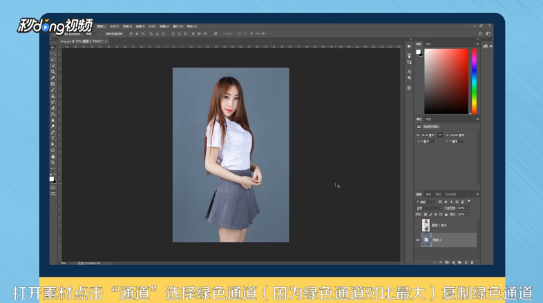Click the W width field in Properties
The height and width of the screenshot is (303, 543).
(x=428, y=135)
